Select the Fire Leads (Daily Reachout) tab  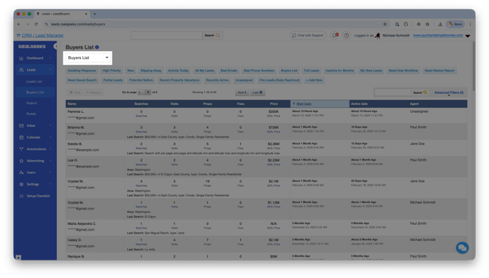[279, 80]
